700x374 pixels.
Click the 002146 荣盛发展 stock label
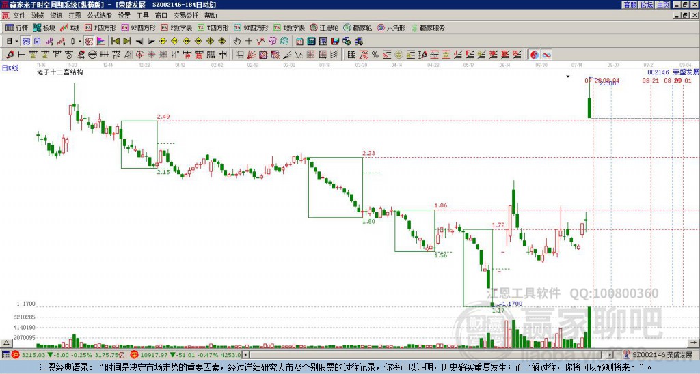pos(673,72)
